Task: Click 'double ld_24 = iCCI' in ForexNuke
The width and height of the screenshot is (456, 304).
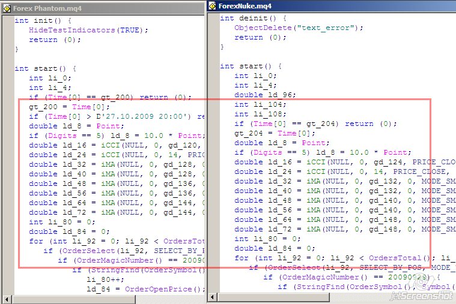Action: click(x=342, y=171)
